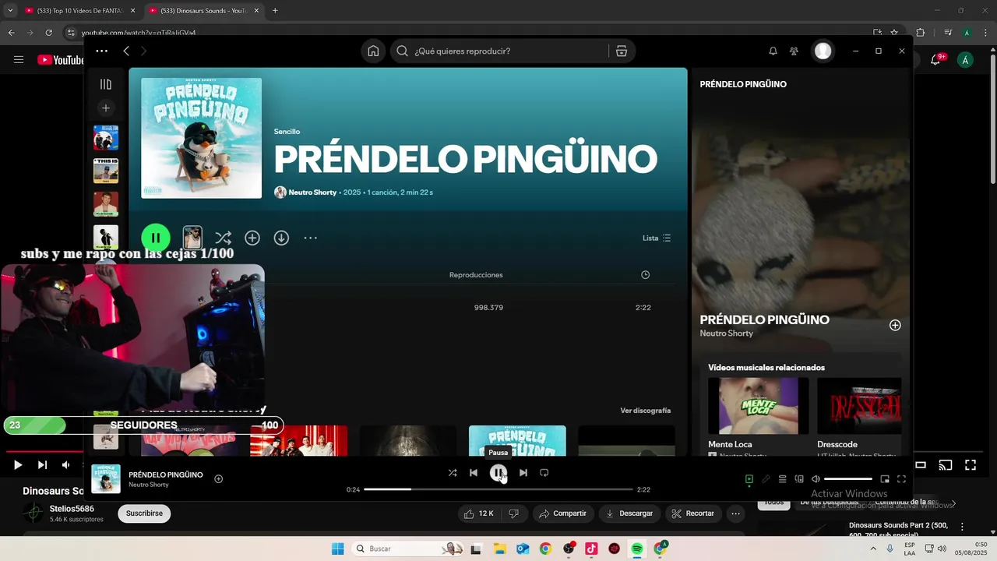Pause the single with the big green button
Screen dimensions: 997x561
156,238
